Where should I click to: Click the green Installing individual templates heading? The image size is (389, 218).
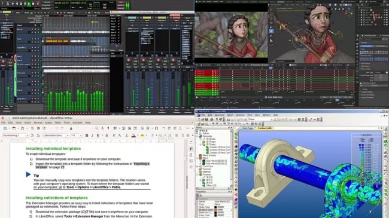pos(53,149)
